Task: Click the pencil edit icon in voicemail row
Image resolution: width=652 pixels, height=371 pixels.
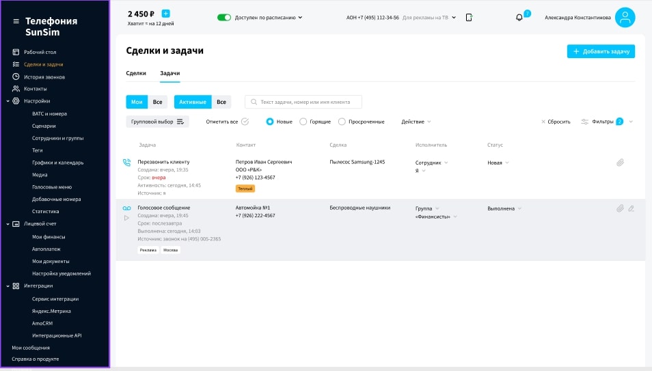Action: 631,208
